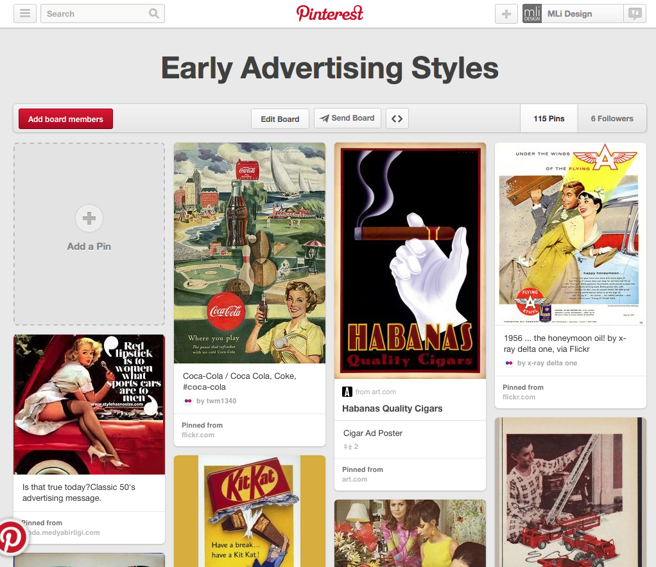This screenshot has height=567, width=656.
Task: Open MLi Design profile name
Action: (569, 14)
